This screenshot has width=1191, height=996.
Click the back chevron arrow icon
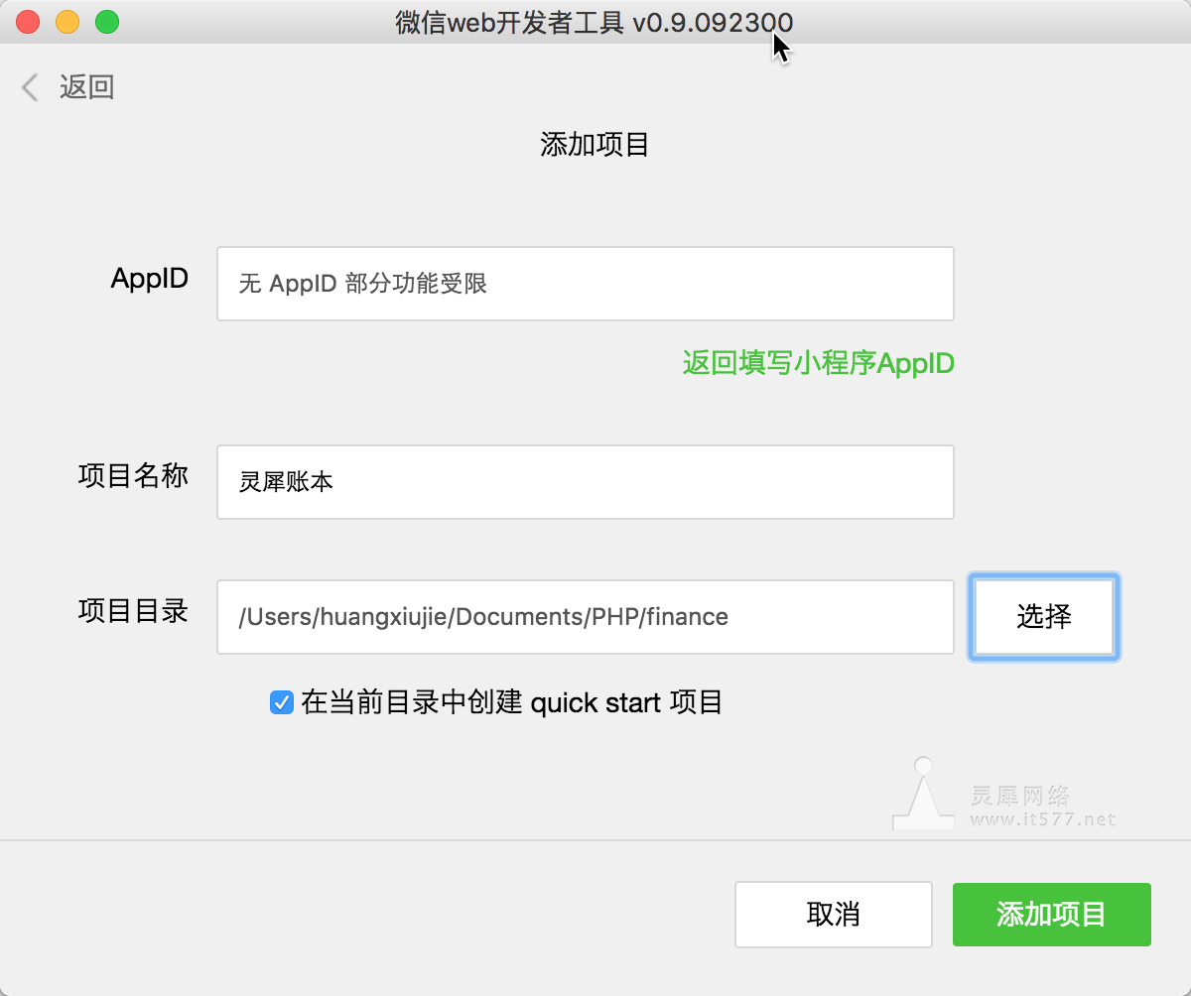click(x=30, y=87)
